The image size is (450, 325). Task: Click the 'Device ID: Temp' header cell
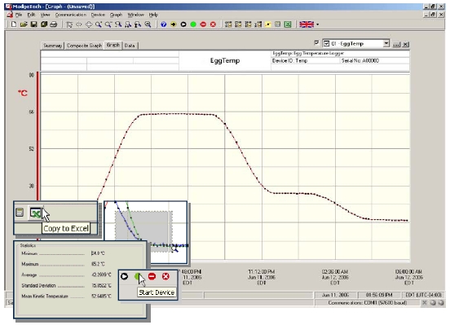(305, 61)
